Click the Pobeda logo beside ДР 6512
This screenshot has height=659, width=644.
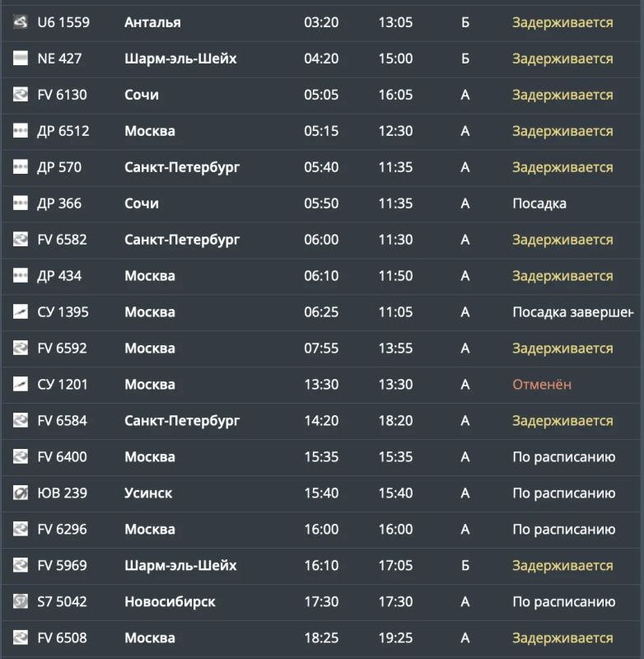pyautogui.click(x=20, y=130)
